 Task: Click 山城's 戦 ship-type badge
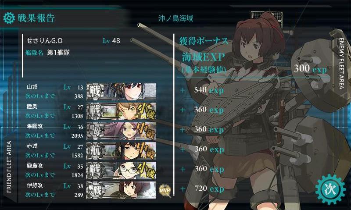(96, 91)
